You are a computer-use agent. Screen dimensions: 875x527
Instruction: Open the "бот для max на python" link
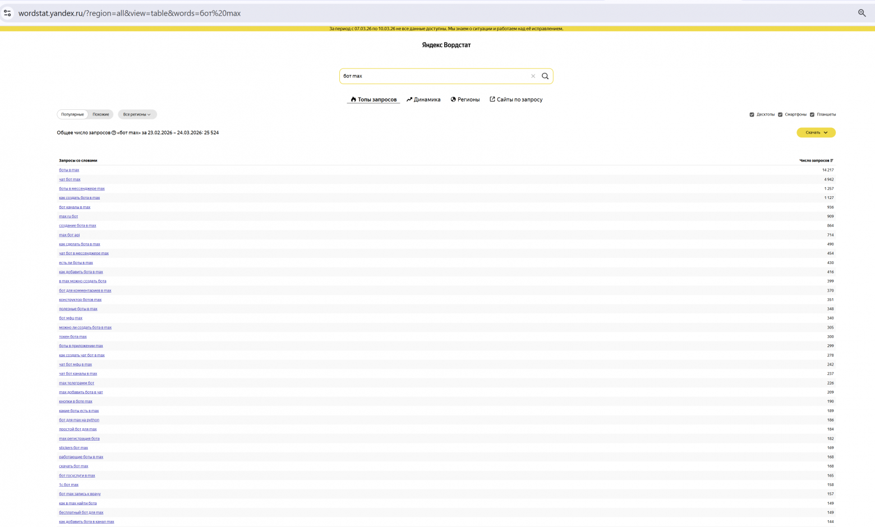point(79,420)
